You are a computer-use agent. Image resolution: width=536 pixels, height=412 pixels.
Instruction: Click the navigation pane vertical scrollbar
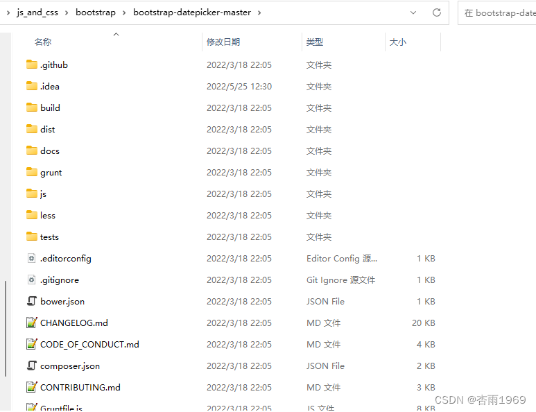(x=6, y=329)
